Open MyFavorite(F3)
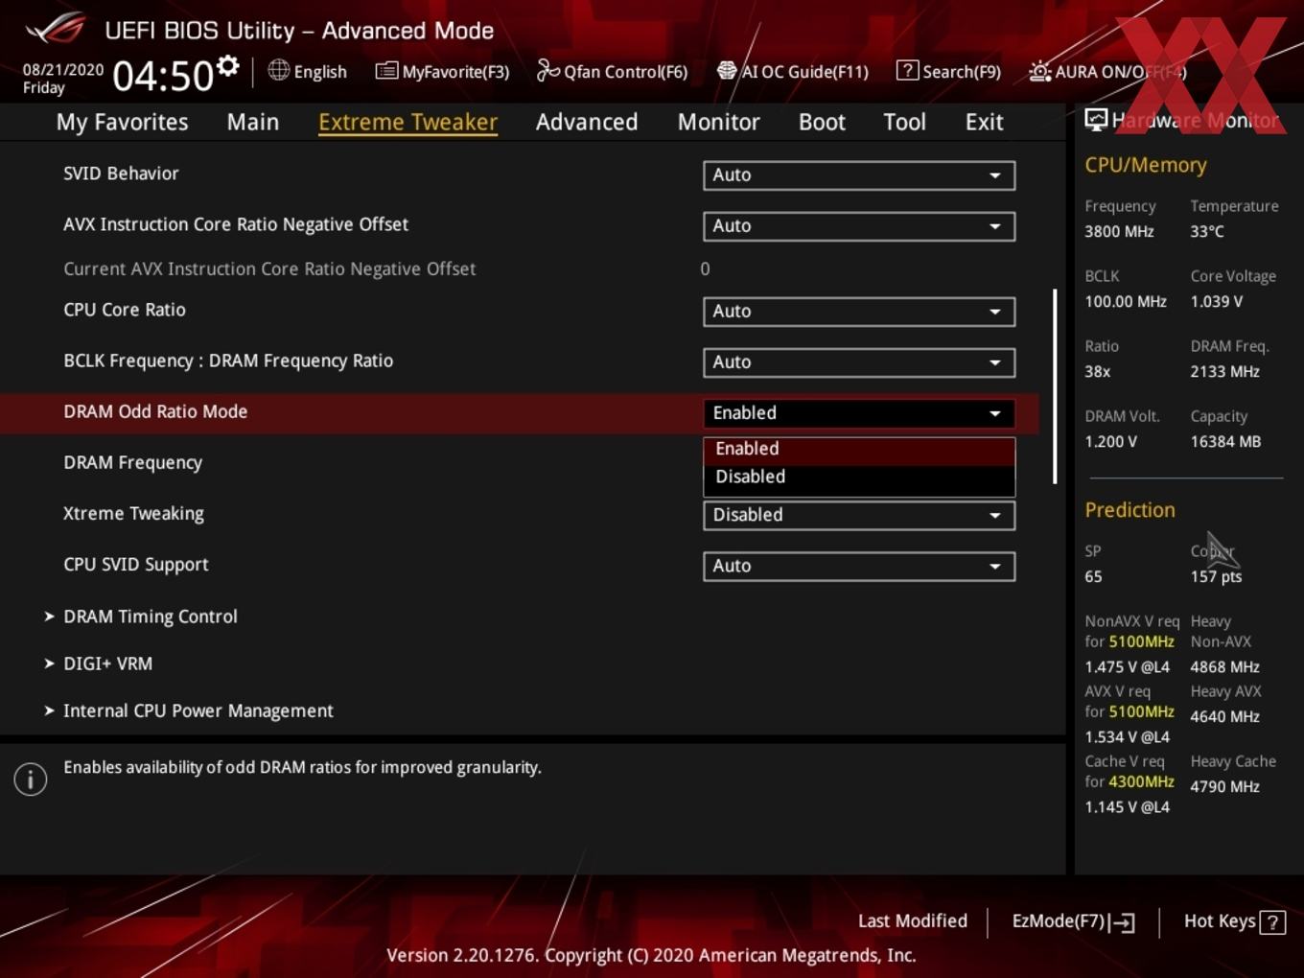This screenshot has width=1304, height=978. point(442,71)
